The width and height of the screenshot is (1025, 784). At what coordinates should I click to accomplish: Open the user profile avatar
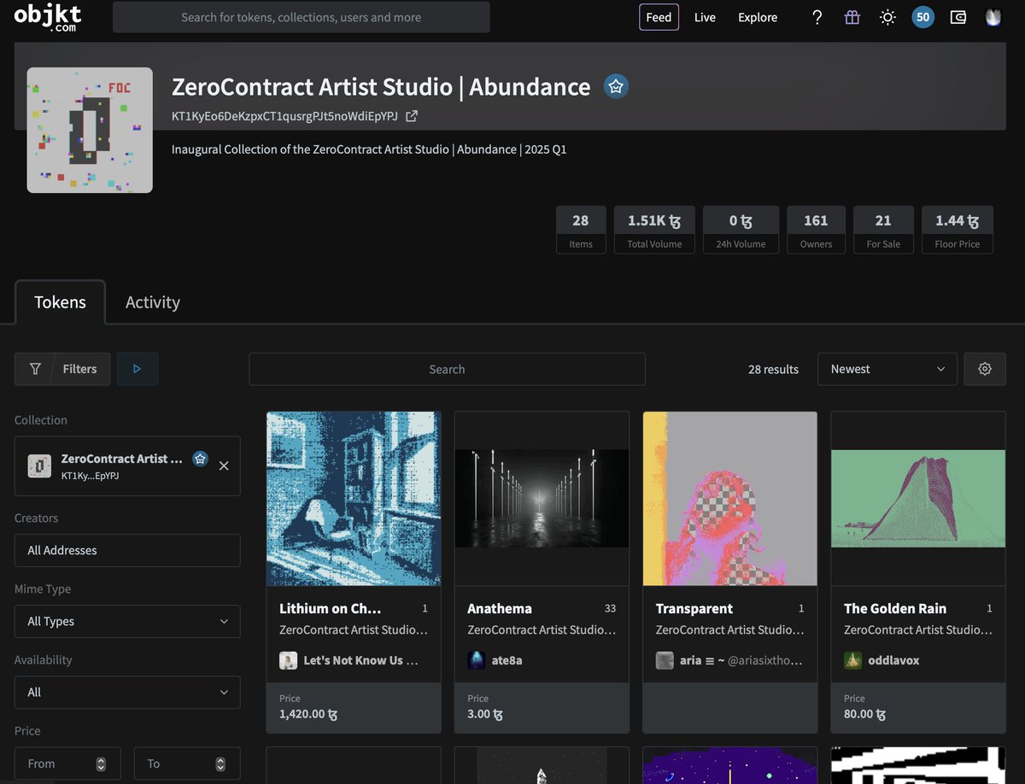(993, 17)
